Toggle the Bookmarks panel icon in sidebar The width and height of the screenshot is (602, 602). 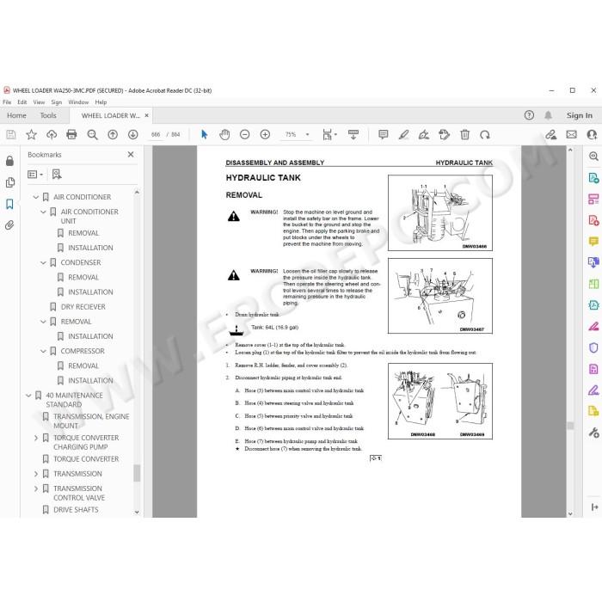tap(9, 204)
